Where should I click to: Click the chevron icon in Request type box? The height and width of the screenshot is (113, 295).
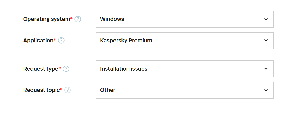[x=266, y=69]
